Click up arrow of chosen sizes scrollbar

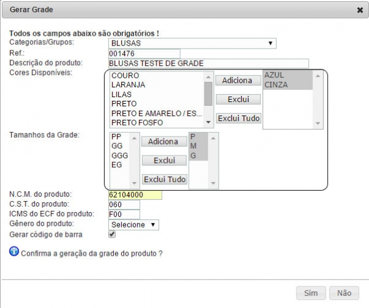213,138
